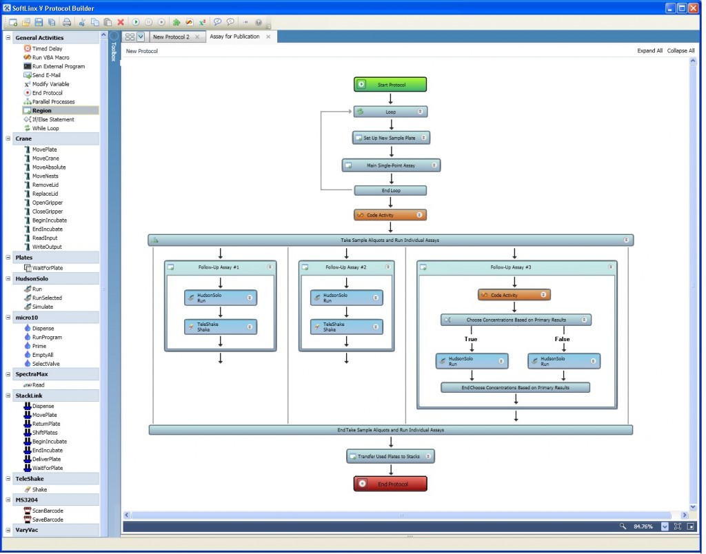This screenshot has width=706, height=554.
Task: Click the 84.76% zoom level control
Action: (x=642, y=526)
